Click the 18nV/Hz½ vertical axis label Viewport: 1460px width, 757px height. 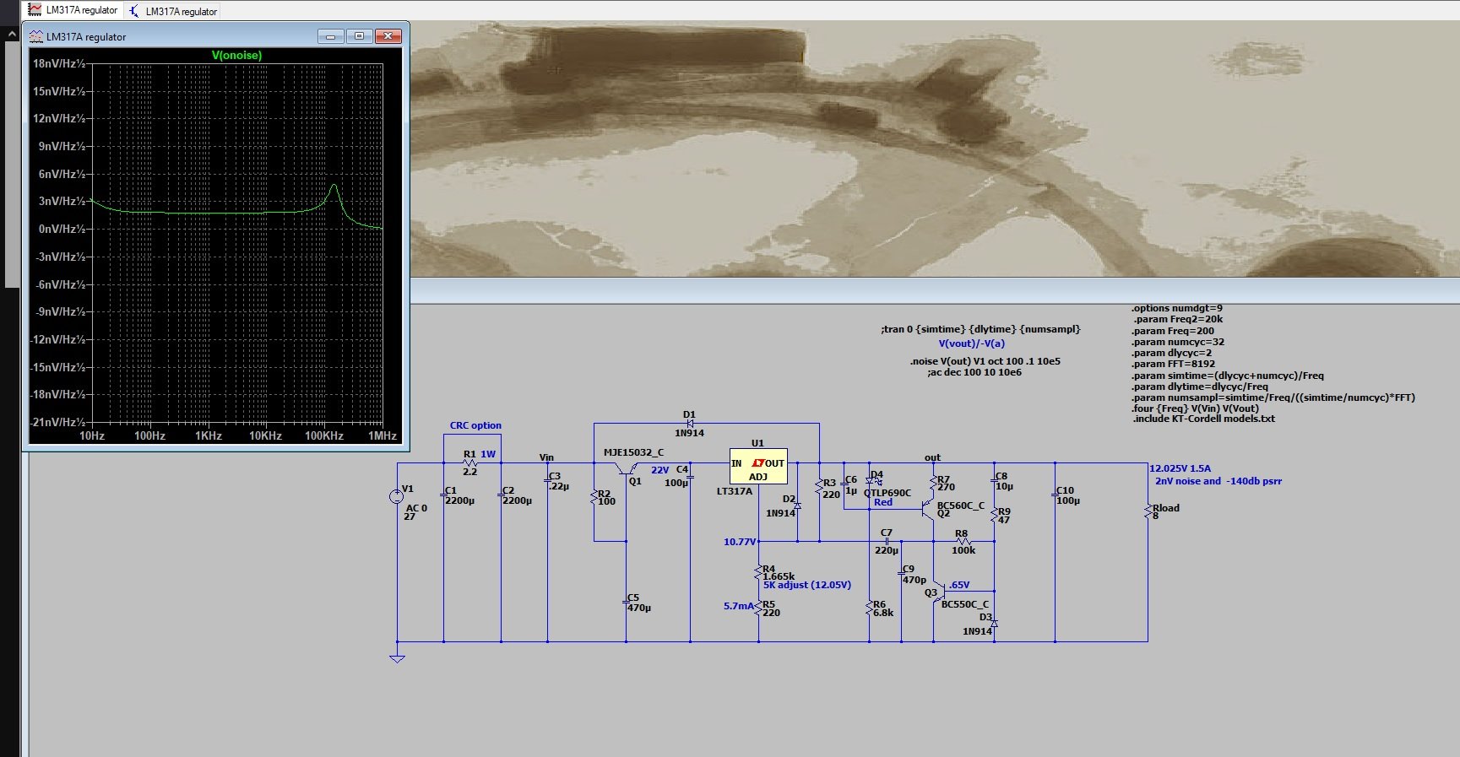click(59, 63)
